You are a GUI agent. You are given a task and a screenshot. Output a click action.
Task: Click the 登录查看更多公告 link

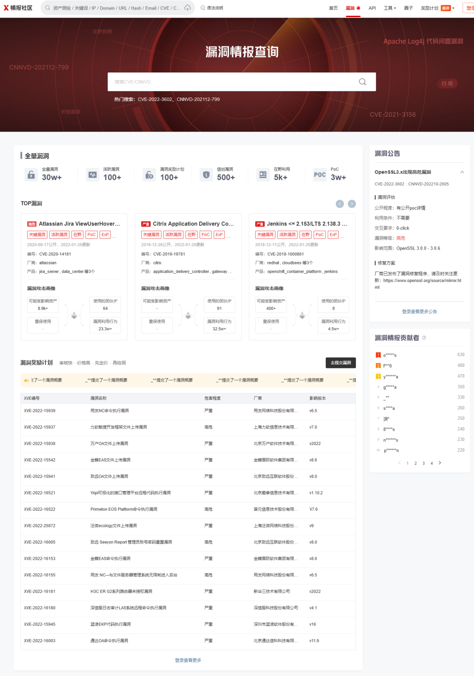click(420, 311)
